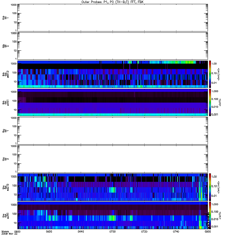Click the '<|mV/m|>' unit label beside thc edc12
The image size is (225, 240).
pyautogui.click(x=219, y=187)
